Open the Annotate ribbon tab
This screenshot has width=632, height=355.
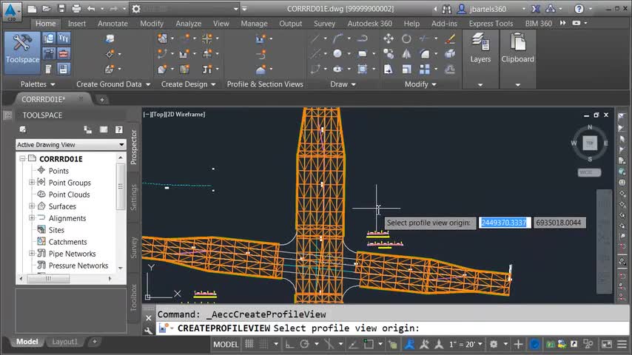pyautogui.click(x=112, y=24)
